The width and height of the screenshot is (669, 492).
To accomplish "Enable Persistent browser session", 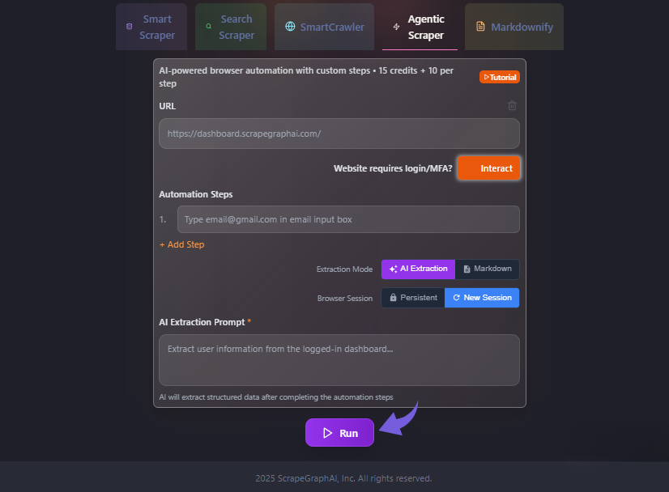I will point(413,298).
